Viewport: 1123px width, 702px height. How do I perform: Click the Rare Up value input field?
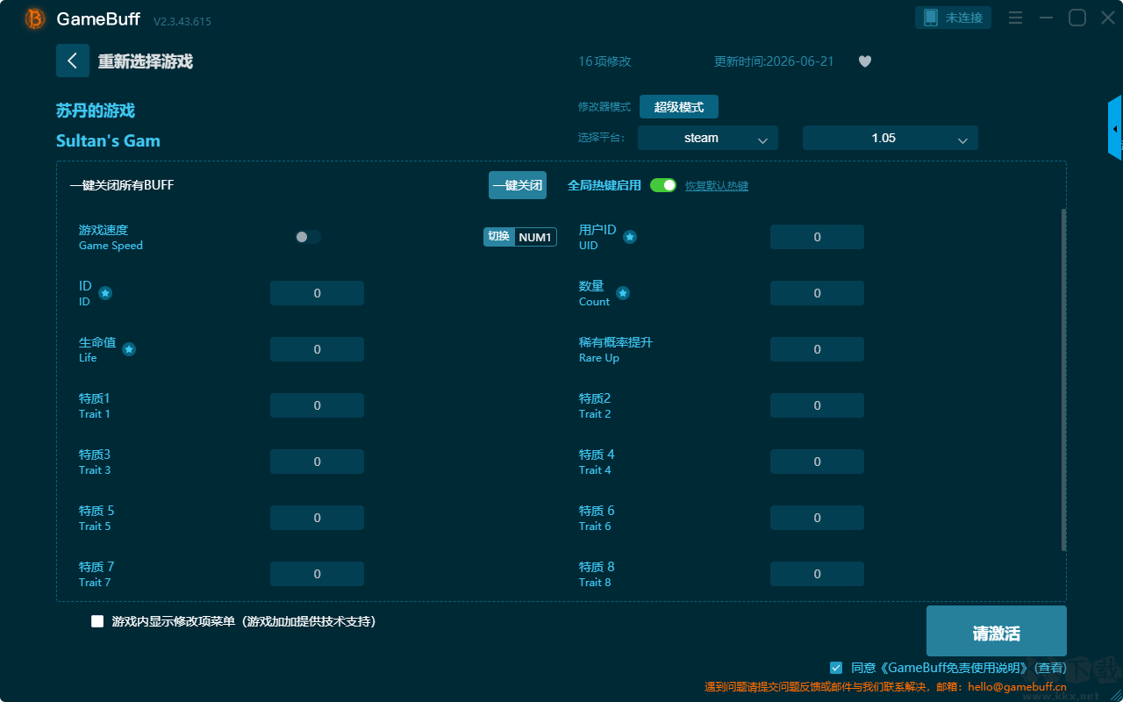(x=817, y=349)
